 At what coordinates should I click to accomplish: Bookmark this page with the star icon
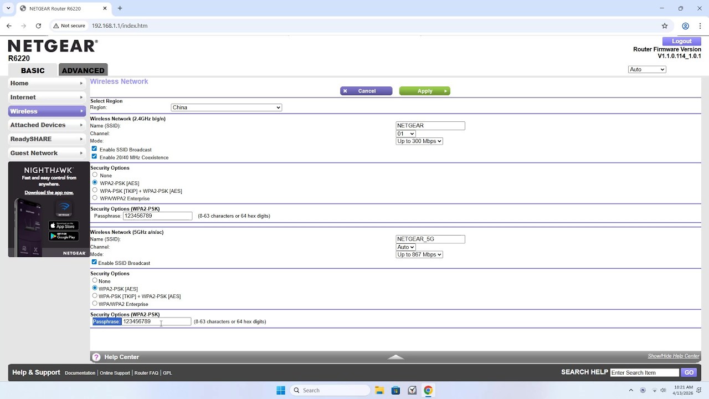665,25
